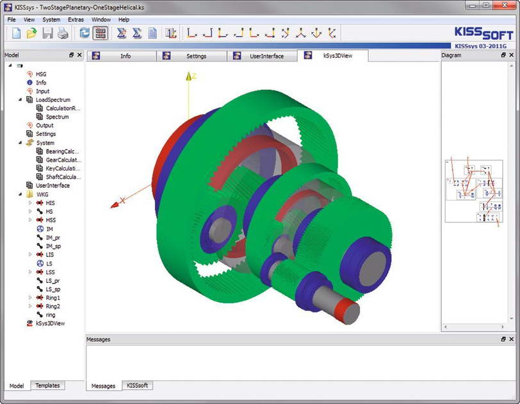Click the blue refresh arrows icon
520x404 pixels.
(85, 33)
